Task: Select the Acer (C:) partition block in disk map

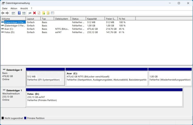Action: (x=106, y=77)
